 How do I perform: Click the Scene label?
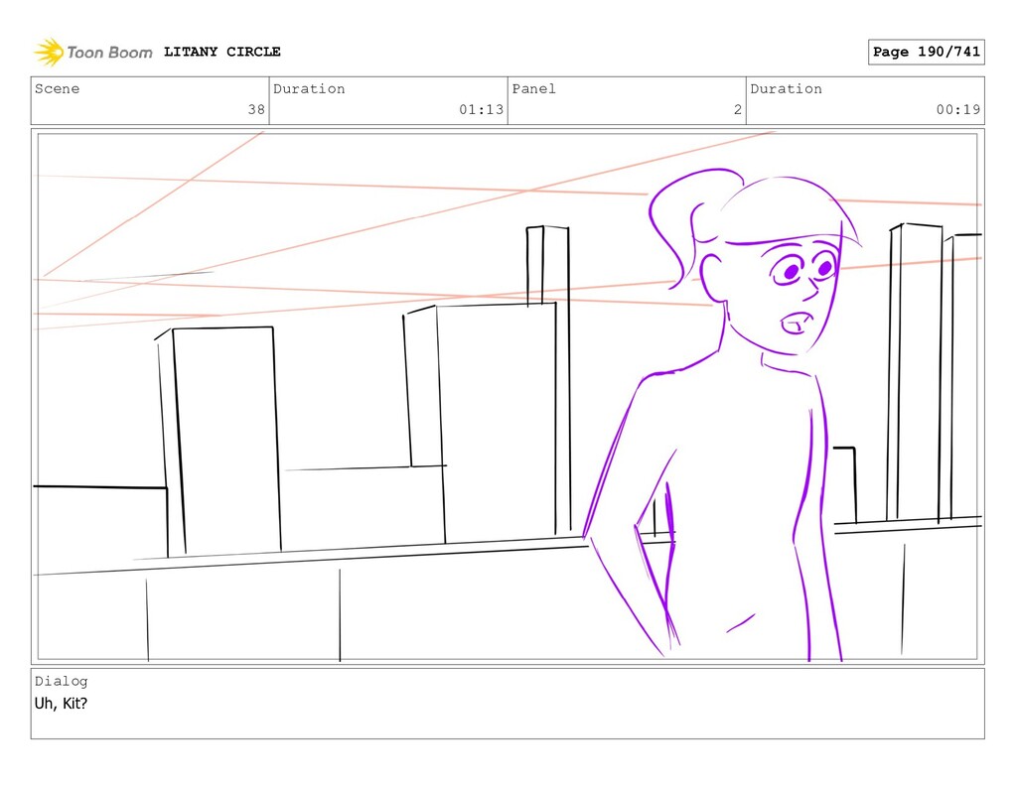[x=57, y=88]
